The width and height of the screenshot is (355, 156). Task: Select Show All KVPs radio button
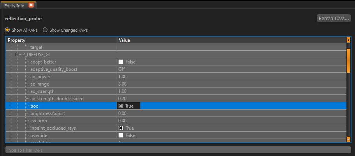pyautogui.click(x=7, y=30)
